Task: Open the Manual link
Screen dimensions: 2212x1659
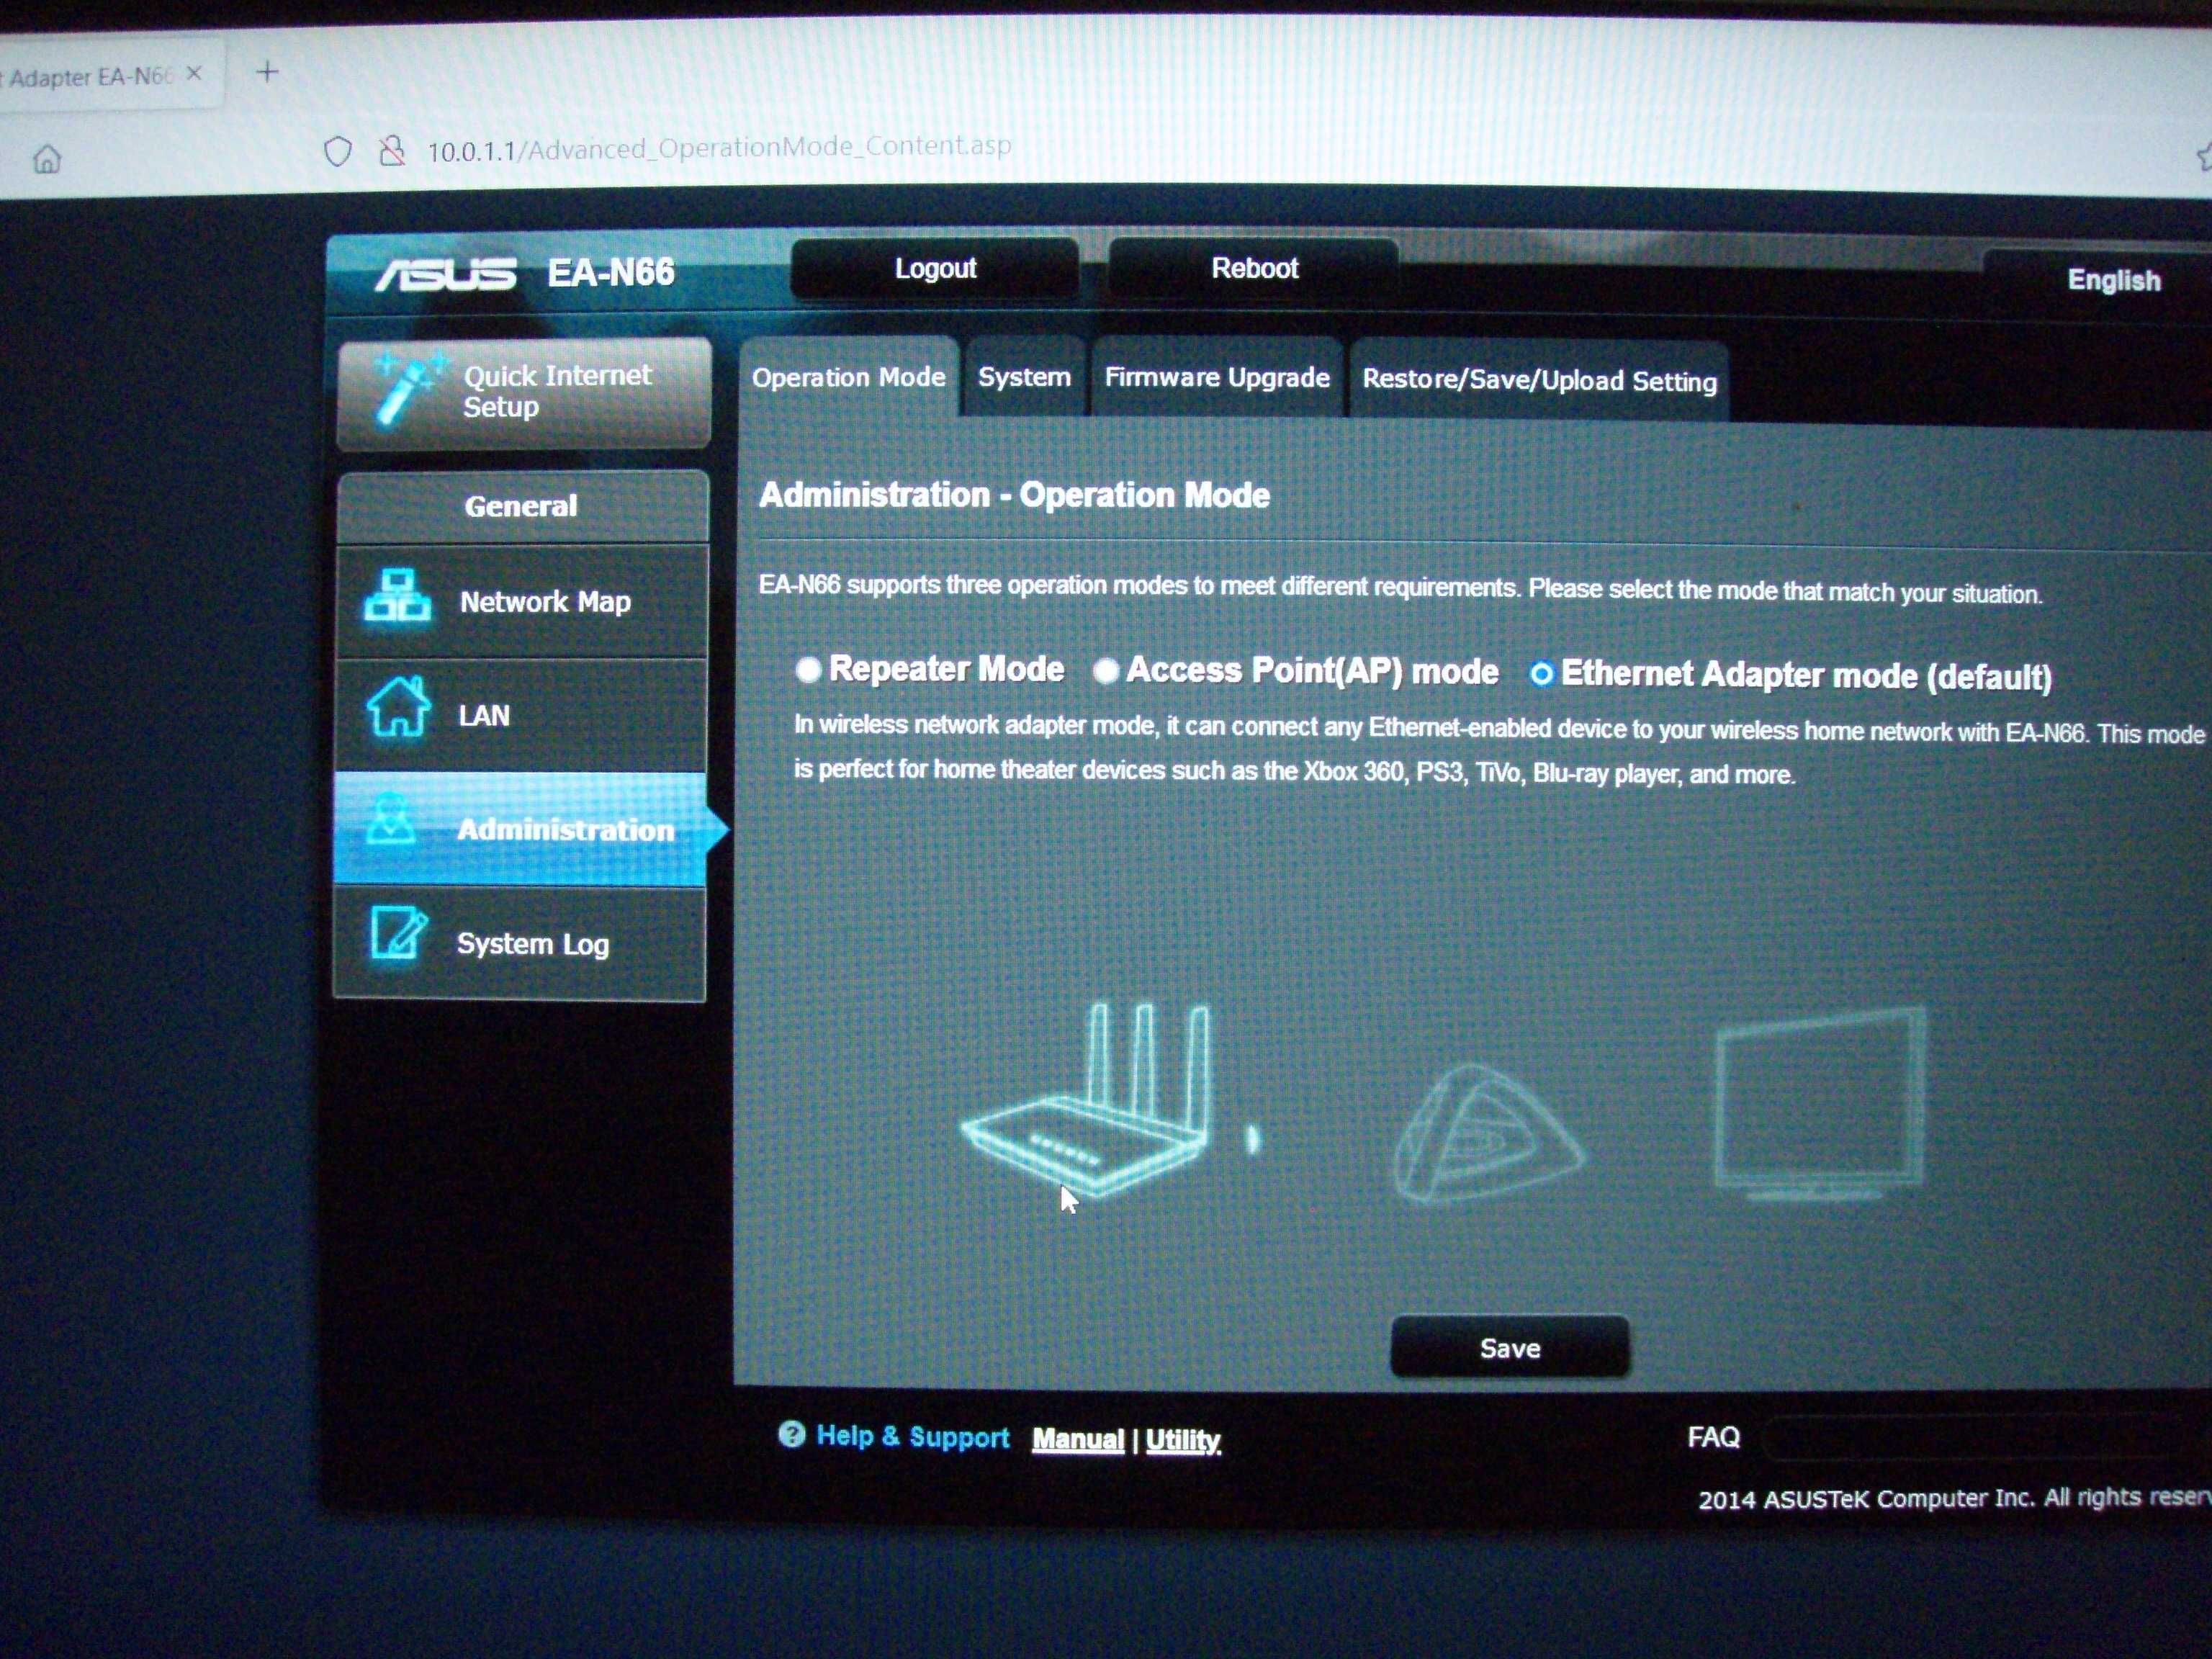Action: [x=1078, y=1439]
